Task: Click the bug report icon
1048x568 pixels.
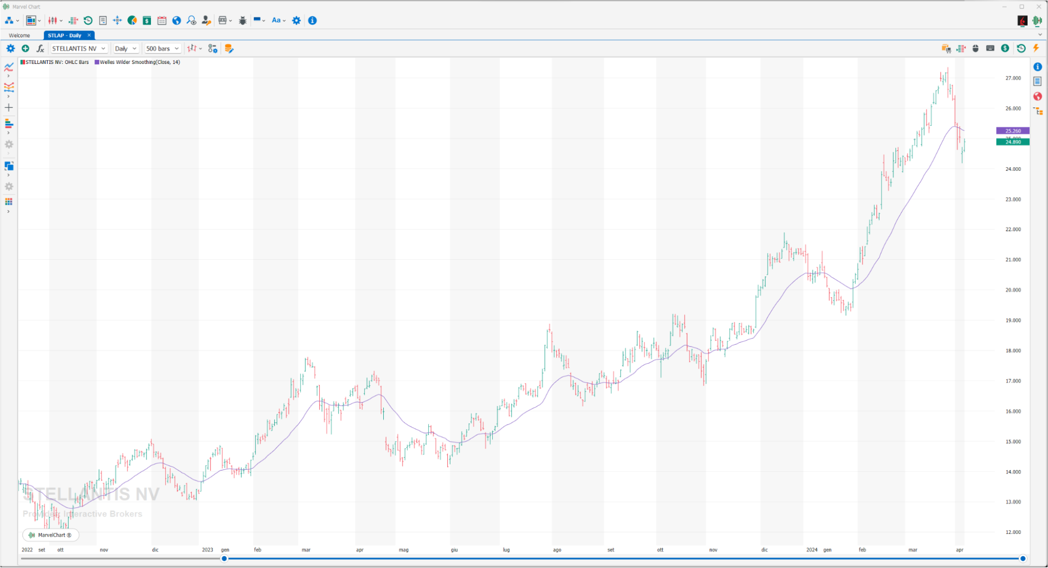Action: (243, 20)
